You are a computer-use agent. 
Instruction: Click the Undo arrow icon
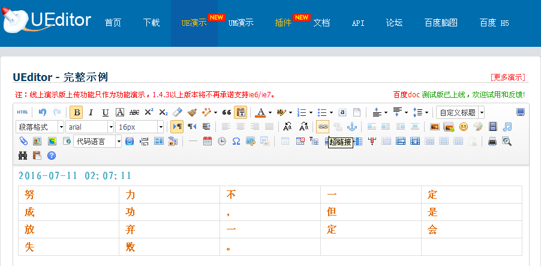tap(43, 112)
